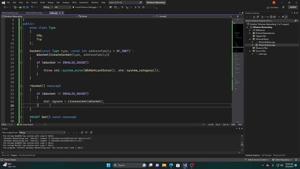300x169 pixels.
Task: Click the No issues found indicator
Action: (25, 124)
